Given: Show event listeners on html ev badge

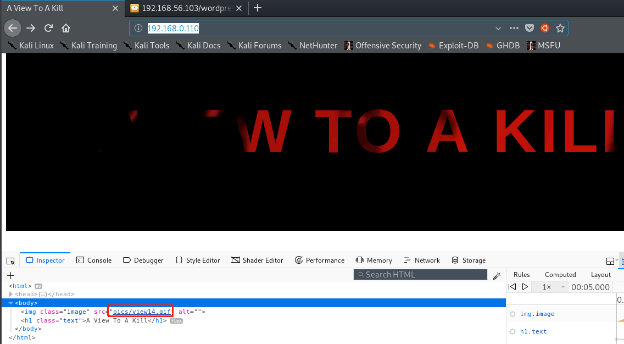Looking at the screenshot, I should point(38,286).
